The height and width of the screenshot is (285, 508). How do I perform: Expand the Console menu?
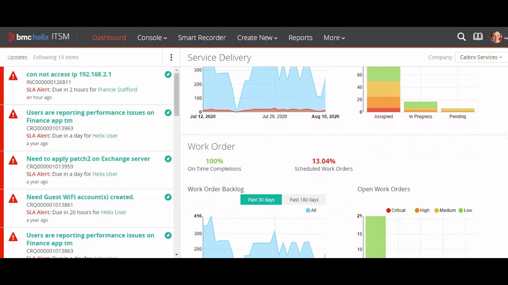(x=152, y=38)
